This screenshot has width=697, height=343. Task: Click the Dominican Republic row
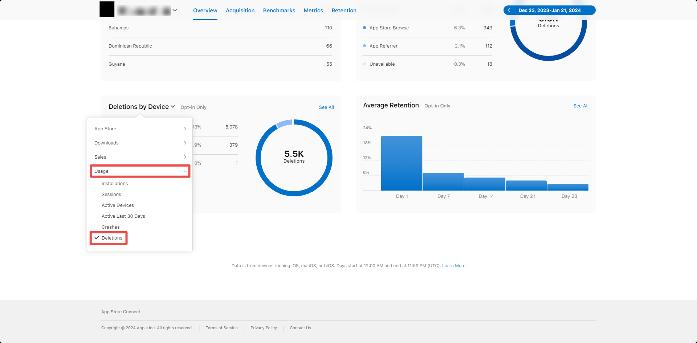[x=220, y=46]
